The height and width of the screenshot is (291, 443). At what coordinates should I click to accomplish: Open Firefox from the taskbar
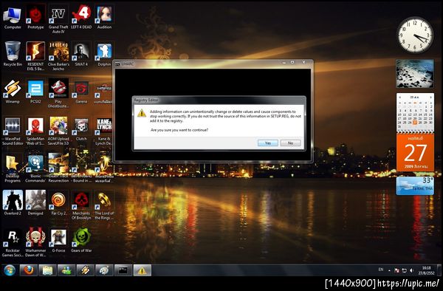pyautogui.click(x=28, y=270)
